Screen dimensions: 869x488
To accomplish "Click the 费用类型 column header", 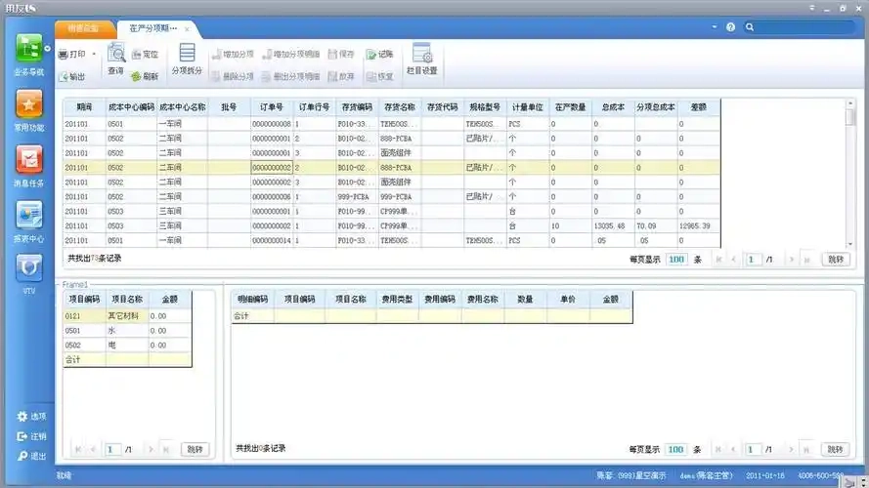I will (x=397, y=300).
